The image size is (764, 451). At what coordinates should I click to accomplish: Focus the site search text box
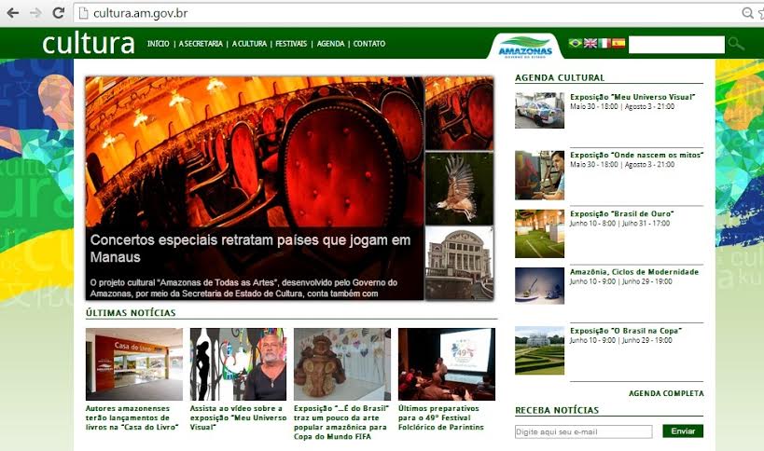[x=676, y=45]
